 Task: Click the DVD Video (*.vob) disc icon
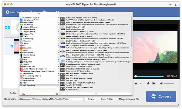pos(63,28)
